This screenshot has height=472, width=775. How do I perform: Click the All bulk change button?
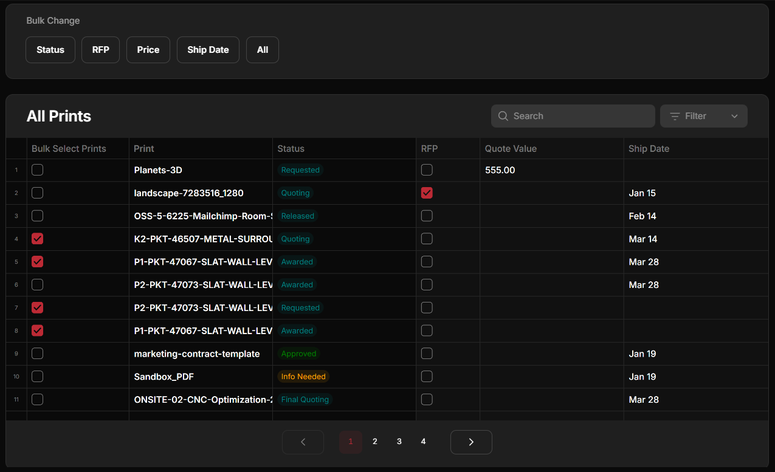click(262, 49)
